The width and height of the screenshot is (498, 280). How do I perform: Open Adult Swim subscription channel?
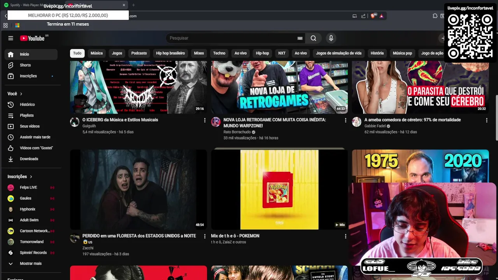click(x=32, y=220)
